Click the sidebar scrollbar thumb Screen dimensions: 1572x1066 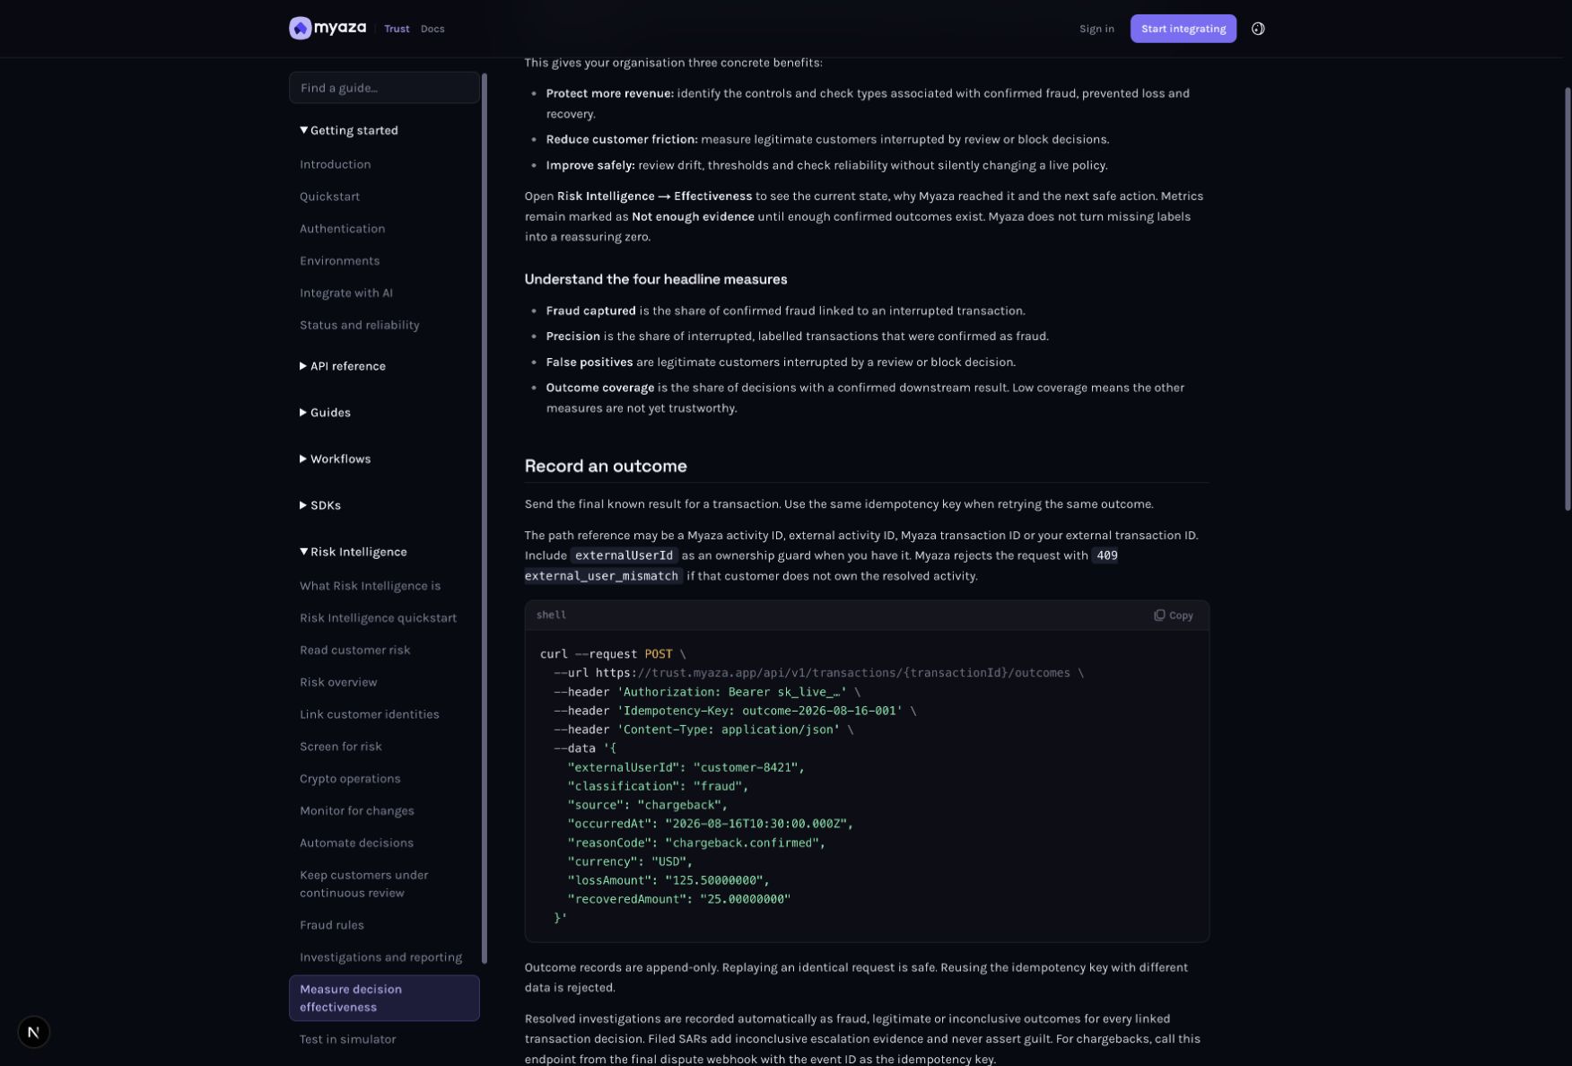click(x=485, y=519)
